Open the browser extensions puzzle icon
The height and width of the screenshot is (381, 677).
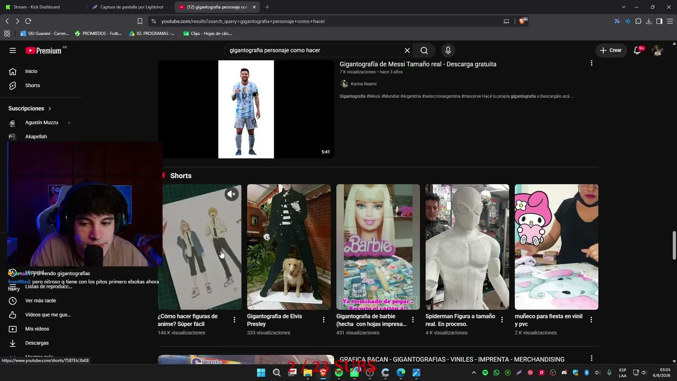[x=638, y=21]
